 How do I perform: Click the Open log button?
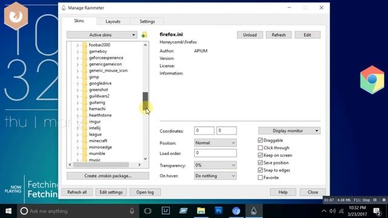pos(145,192)
